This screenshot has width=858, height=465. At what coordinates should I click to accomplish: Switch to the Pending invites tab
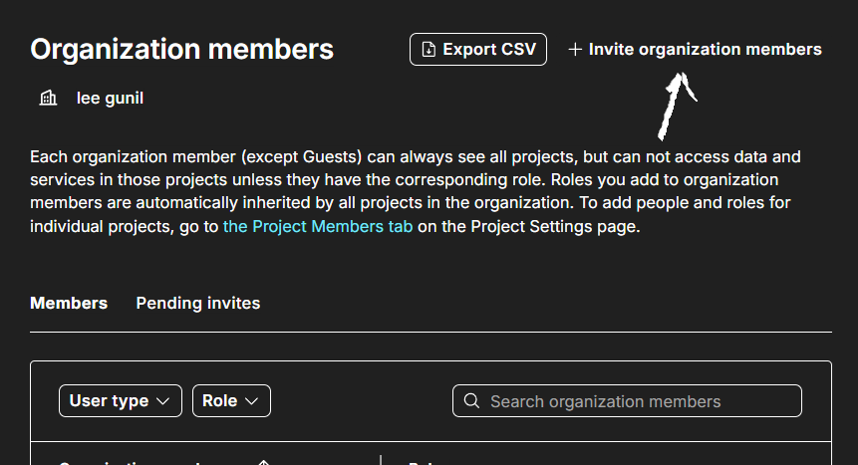(x=198, y=303)
